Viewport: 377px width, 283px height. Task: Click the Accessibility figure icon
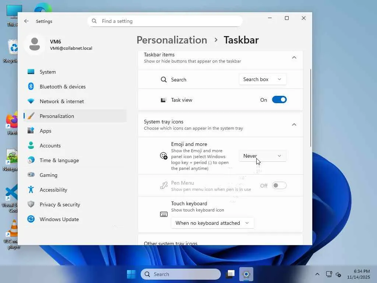31,190
